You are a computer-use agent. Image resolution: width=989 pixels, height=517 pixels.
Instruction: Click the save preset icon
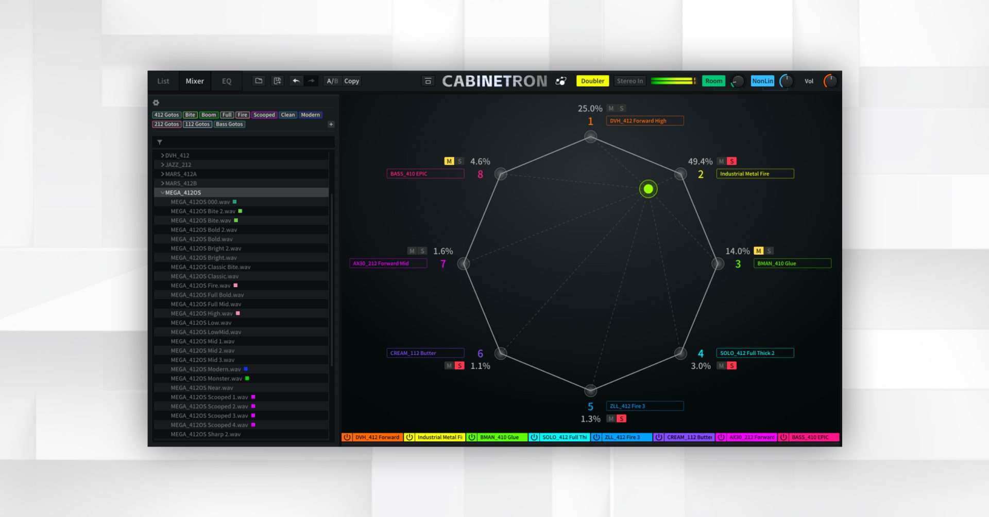tap(277, 81)
